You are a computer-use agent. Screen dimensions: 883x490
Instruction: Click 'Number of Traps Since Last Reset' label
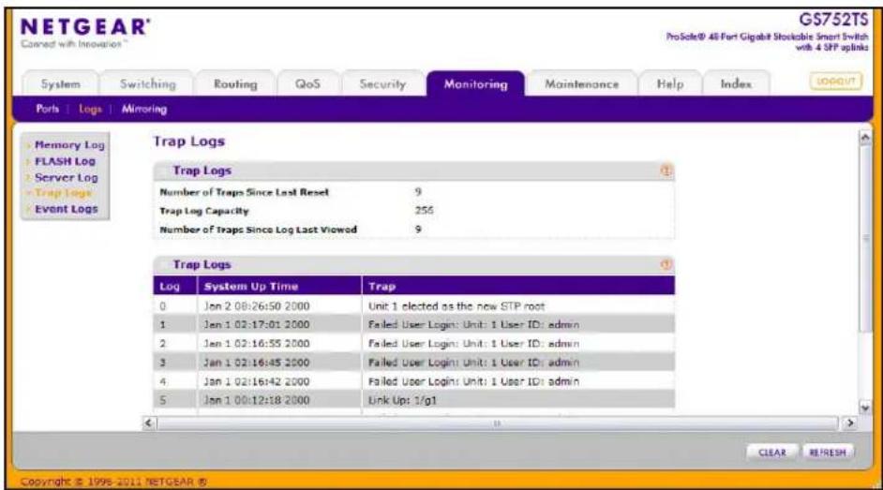(245, 192)
